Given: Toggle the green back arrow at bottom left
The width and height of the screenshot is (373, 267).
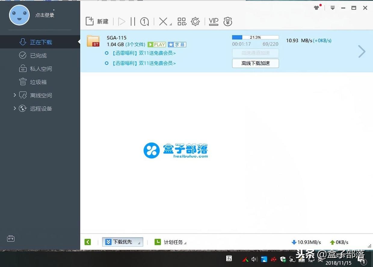Looking at the screenshot, I should click(x=88, y=242).
